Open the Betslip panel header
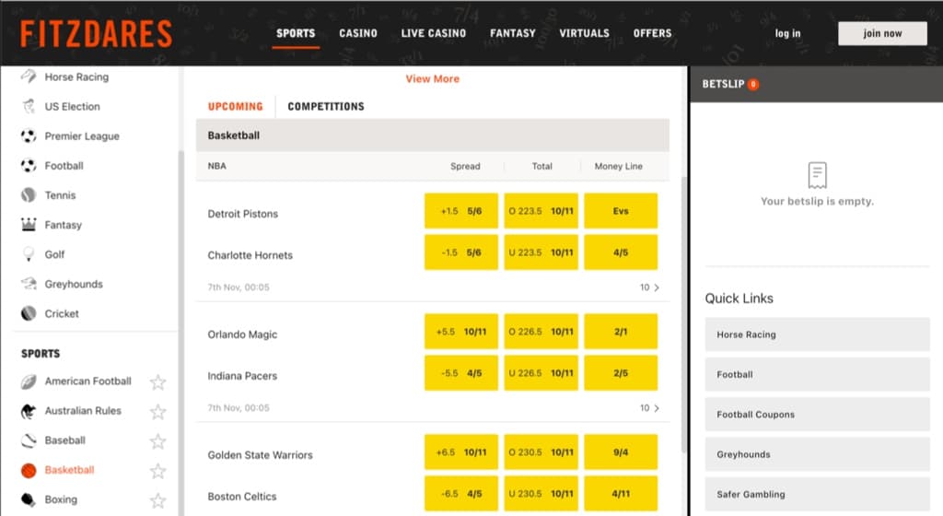 coord(816,84)
